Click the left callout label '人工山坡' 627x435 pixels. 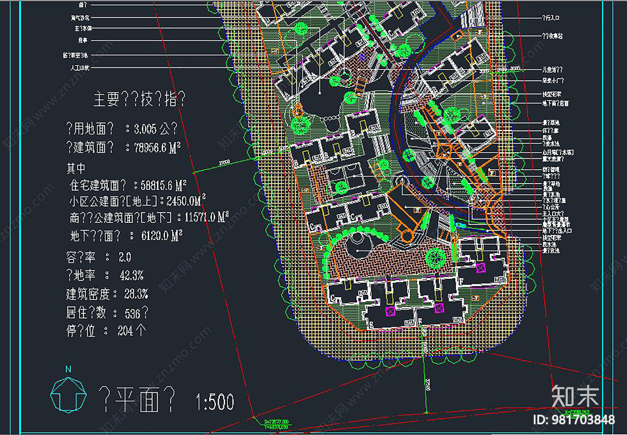(x=80, y=68)
